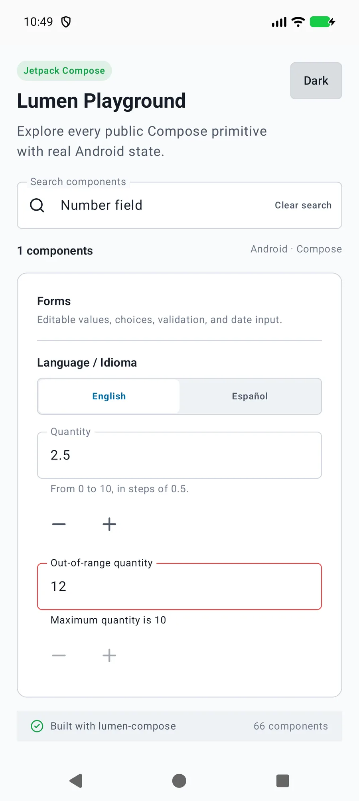359x801 pixels.
Task: Tap minus under Out-of-range quantity
Action: [59, 655]
